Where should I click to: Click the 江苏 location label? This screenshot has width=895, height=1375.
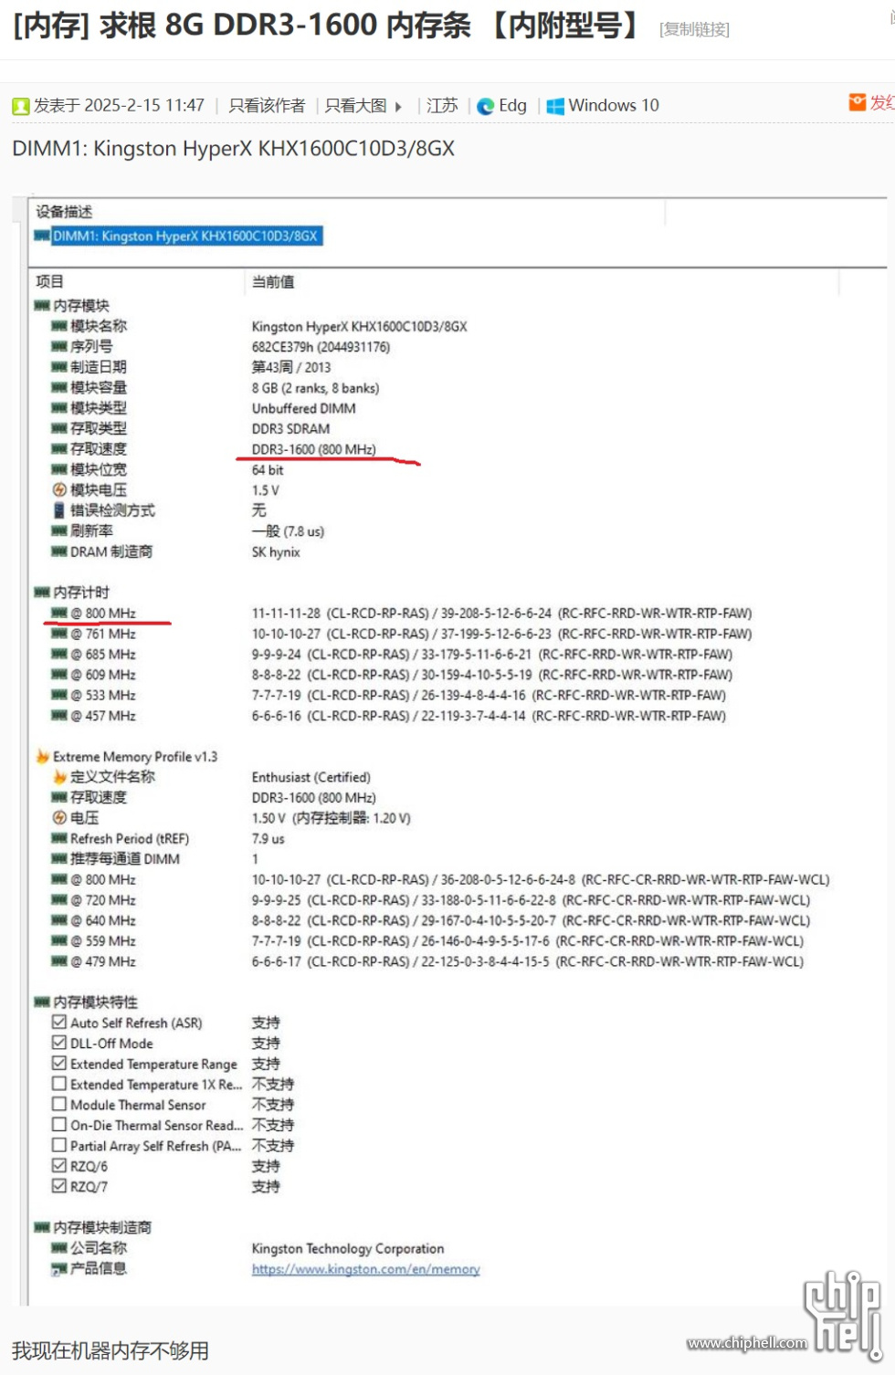point(442,106)
